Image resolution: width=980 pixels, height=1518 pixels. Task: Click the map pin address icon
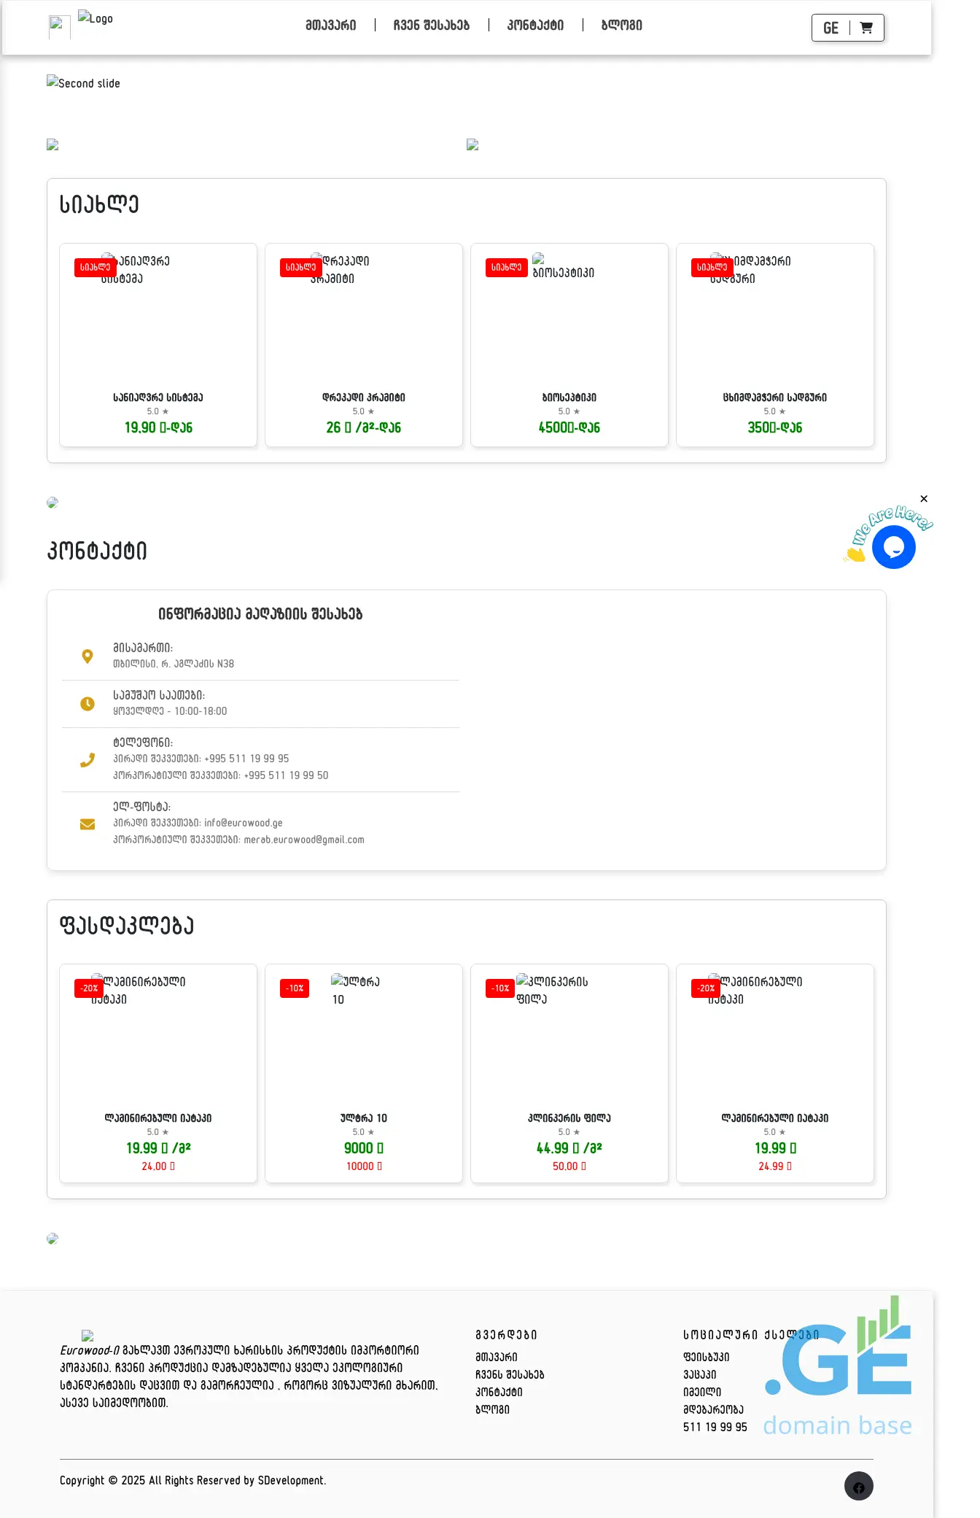87,657
